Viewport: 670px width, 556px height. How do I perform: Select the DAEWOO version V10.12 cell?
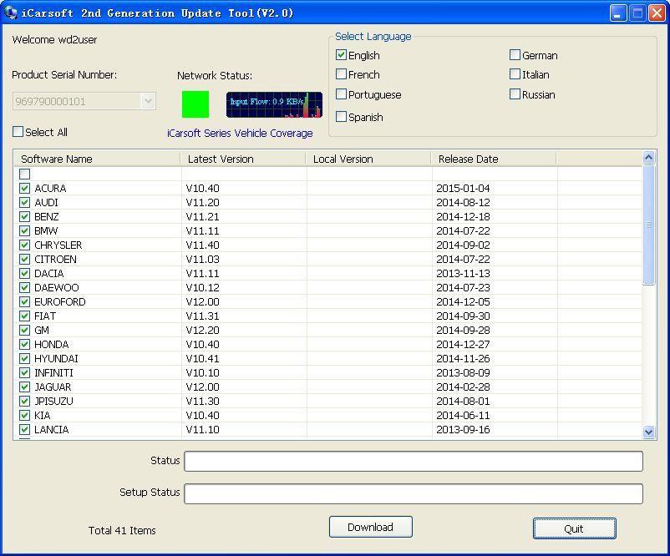point(202,288)
